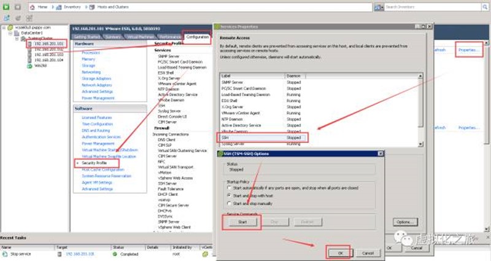Select 'Start and stop manually' radio button
The width and height of the screenshot is (491, 261).
point(229,203)
